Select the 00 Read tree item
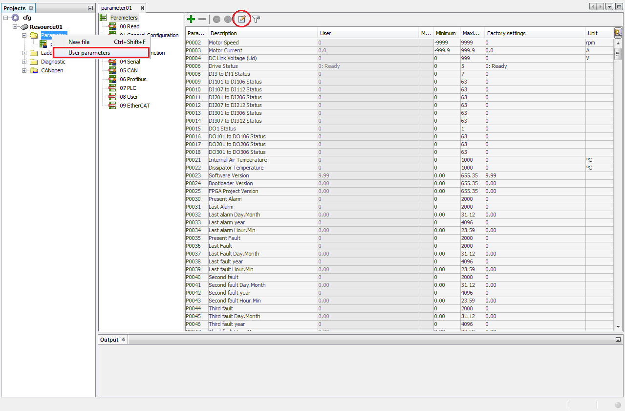The image size is (625, 411). (129, 26)
